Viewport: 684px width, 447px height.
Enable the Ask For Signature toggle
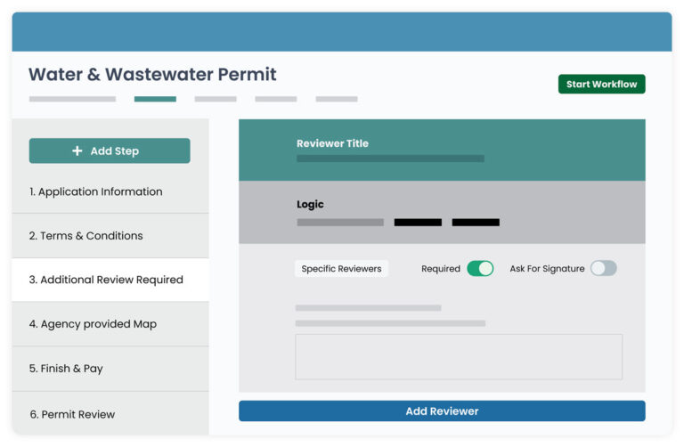(x=603, y=269)
